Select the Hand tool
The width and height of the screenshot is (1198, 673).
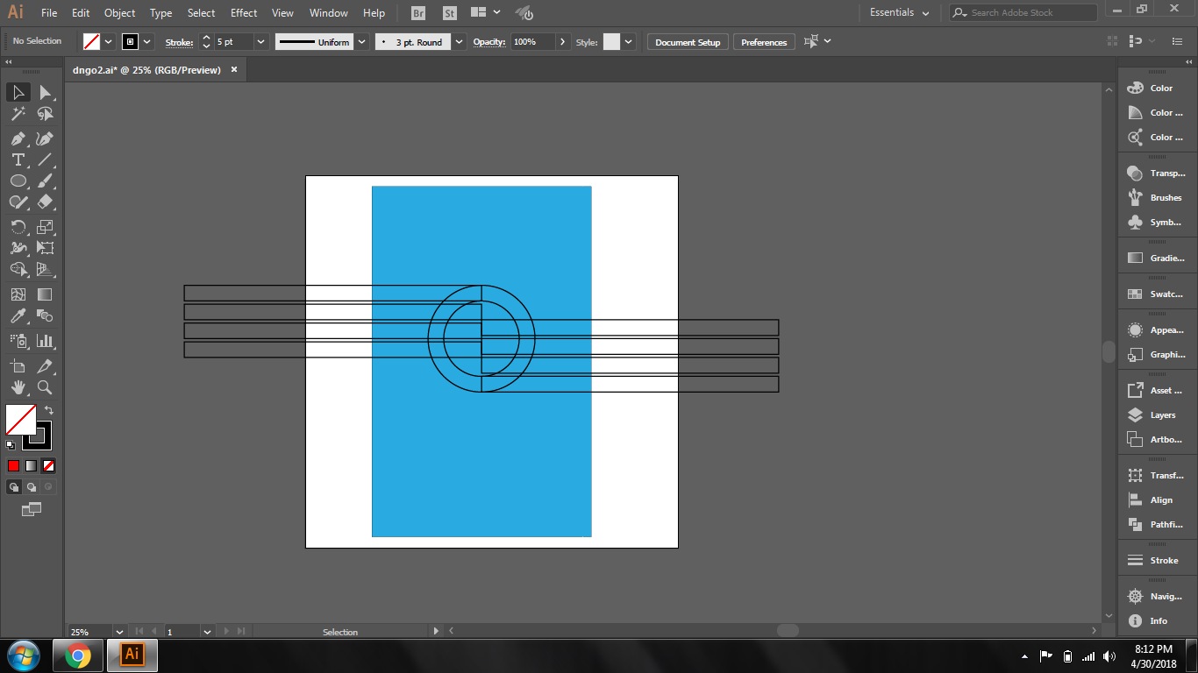18,387
